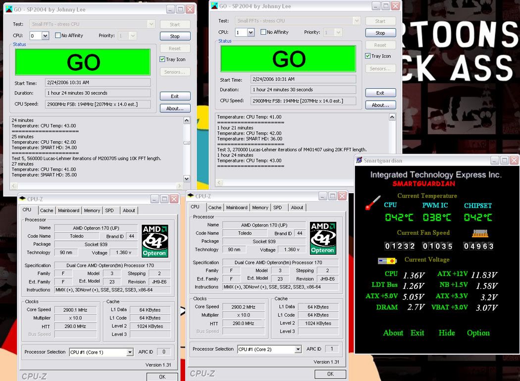This screenshot has height=381, width=520.
Task: Click the thermometer icon in Smartguardian
Action: click(372, 203)
